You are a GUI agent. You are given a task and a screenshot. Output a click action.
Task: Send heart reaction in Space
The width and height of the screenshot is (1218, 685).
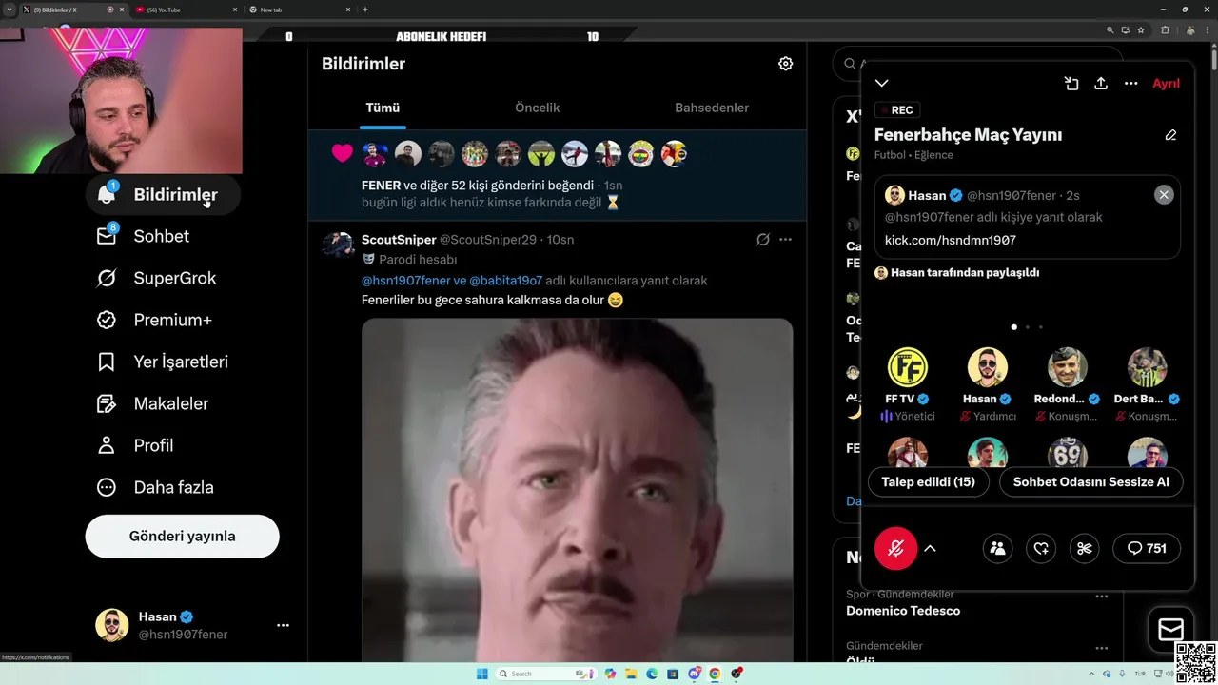[1041, 548]
